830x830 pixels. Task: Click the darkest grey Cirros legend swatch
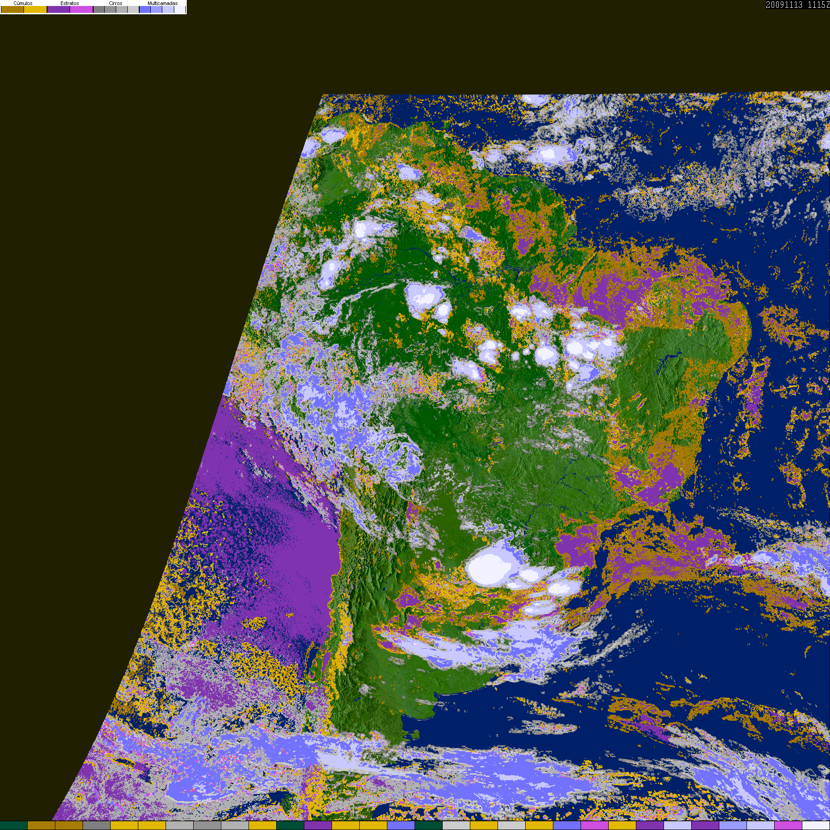click(99, 9)
